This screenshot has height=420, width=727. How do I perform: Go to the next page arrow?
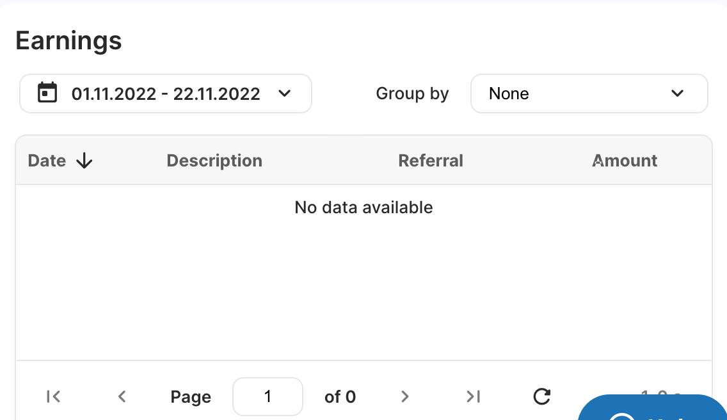[404, 396]
